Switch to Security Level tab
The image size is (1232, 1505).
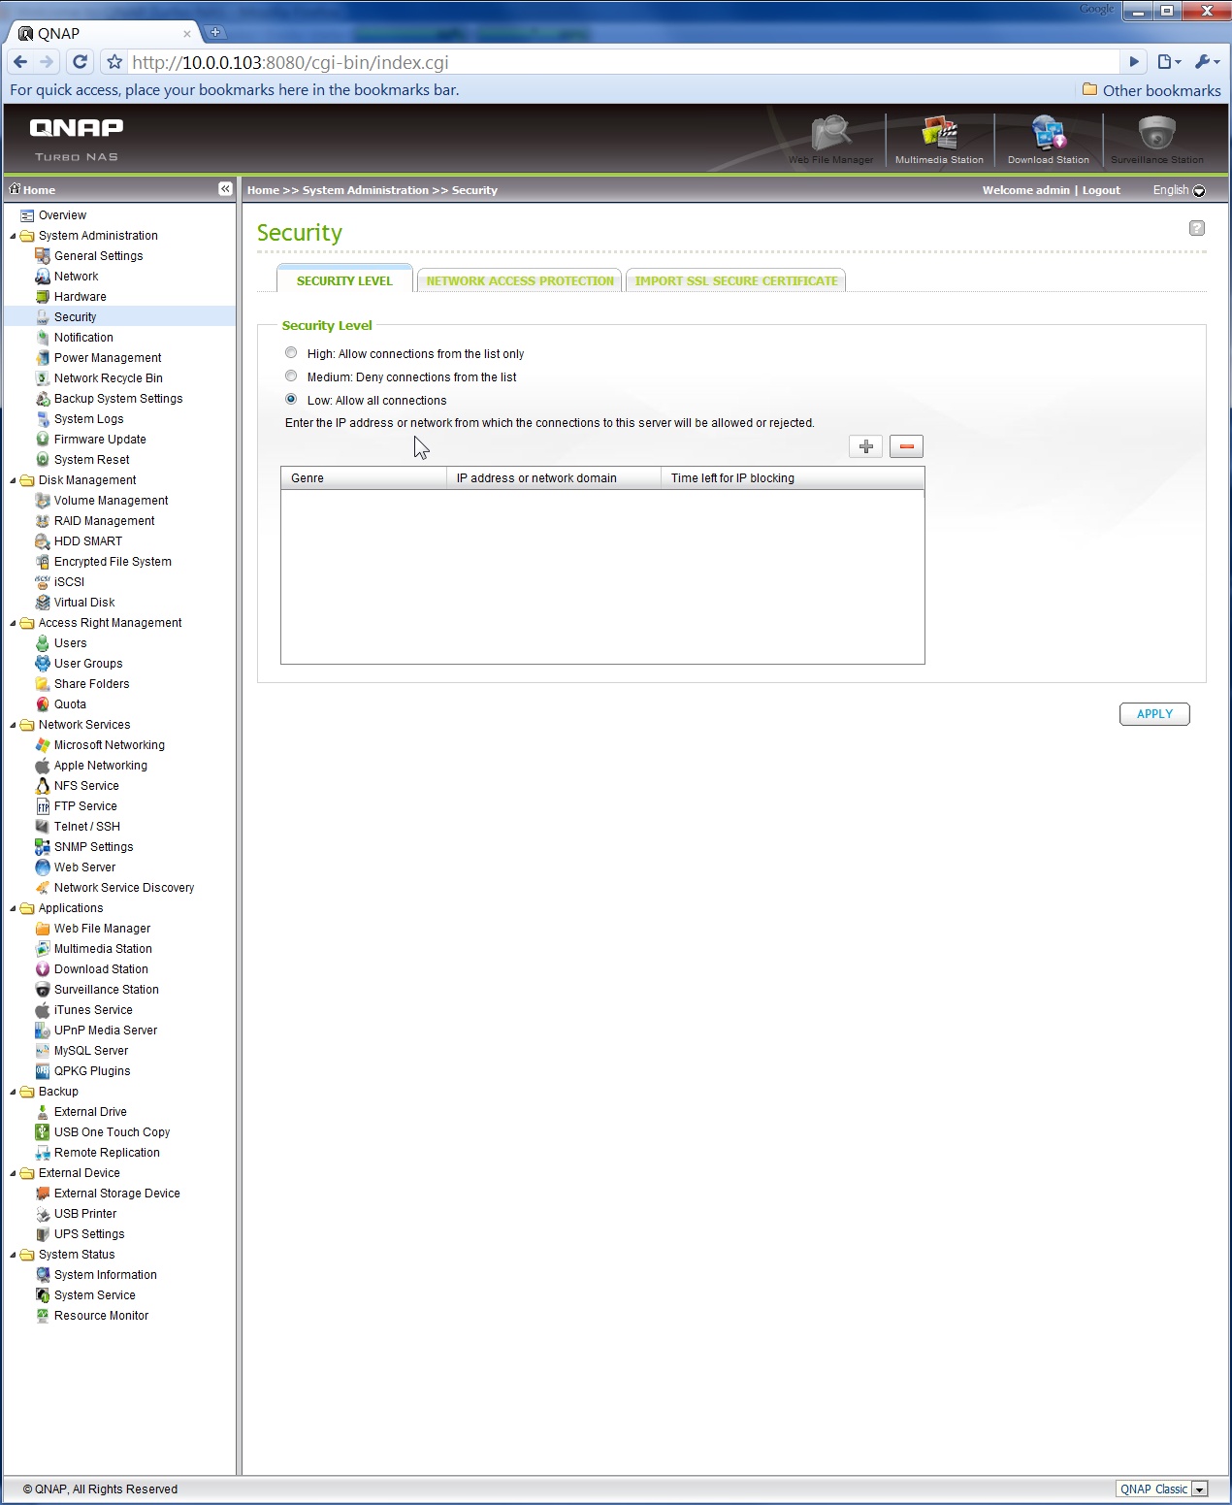coord(344,280)
